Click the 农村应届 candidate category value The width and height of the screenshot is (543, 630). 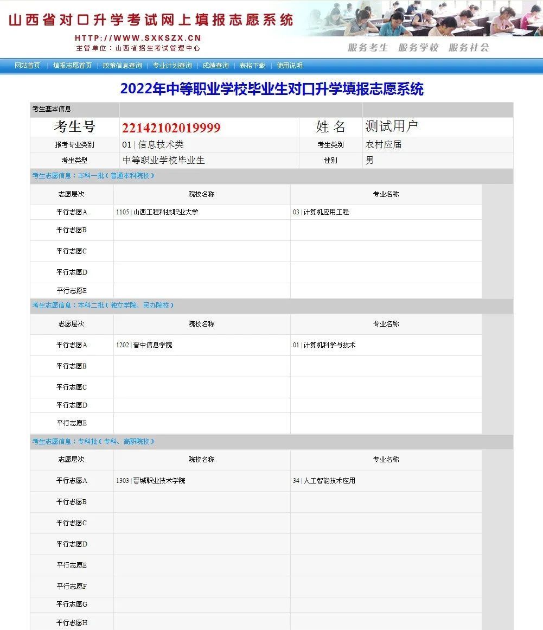[x=384, y=145]
